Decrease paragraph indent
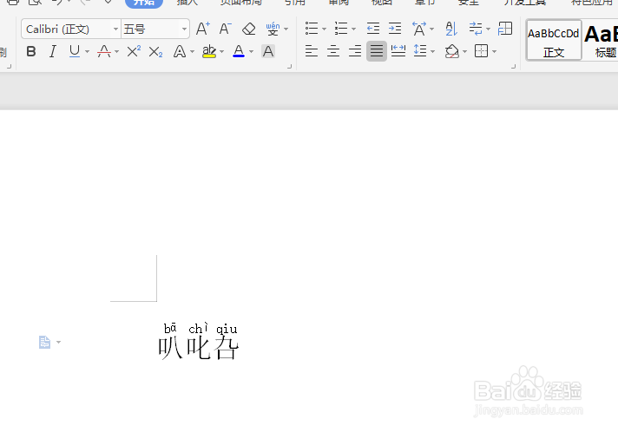Screen dimensions: 618x432 coord(373,29)
